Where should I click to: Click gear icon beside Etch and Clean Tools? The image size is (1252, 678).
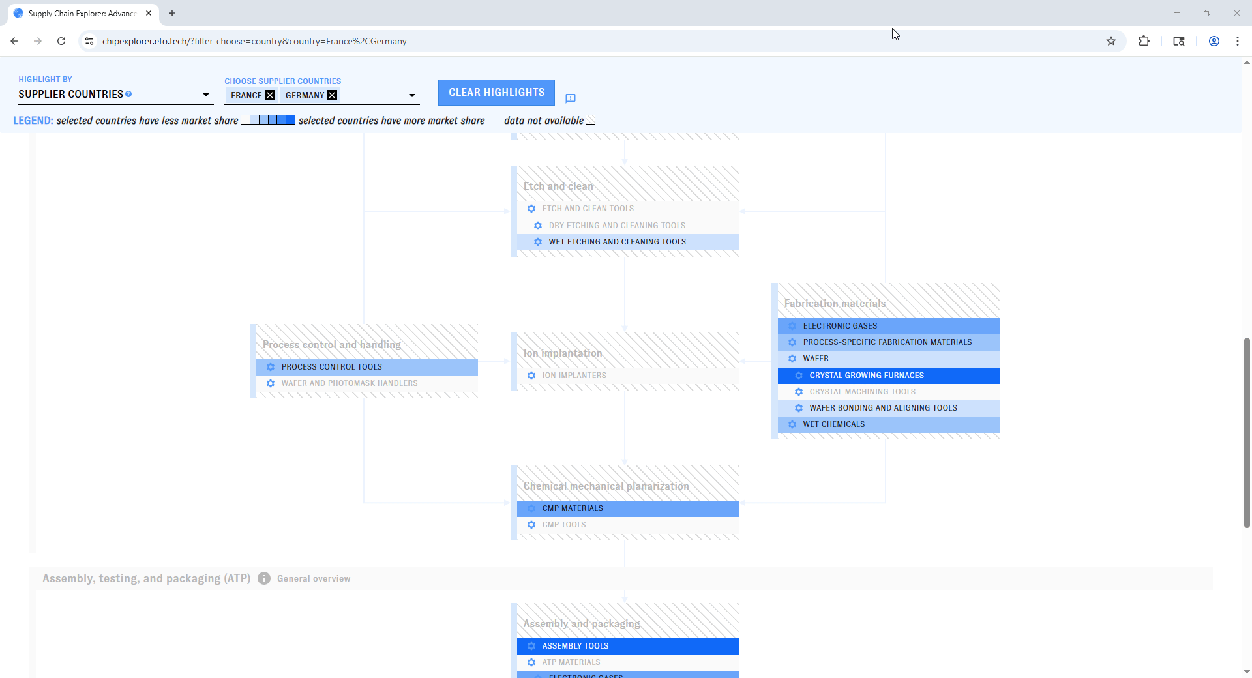coord(531,209)
